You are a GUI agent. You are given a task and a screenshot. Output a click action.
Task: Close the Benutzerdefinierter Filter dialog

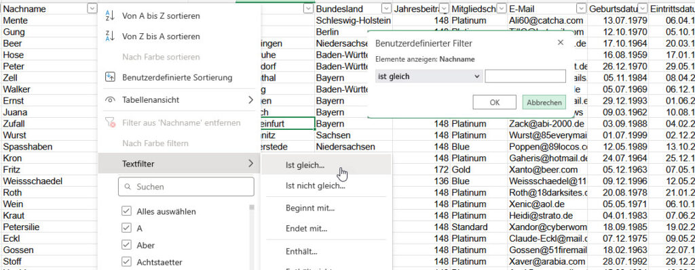(x=560, y=43)
